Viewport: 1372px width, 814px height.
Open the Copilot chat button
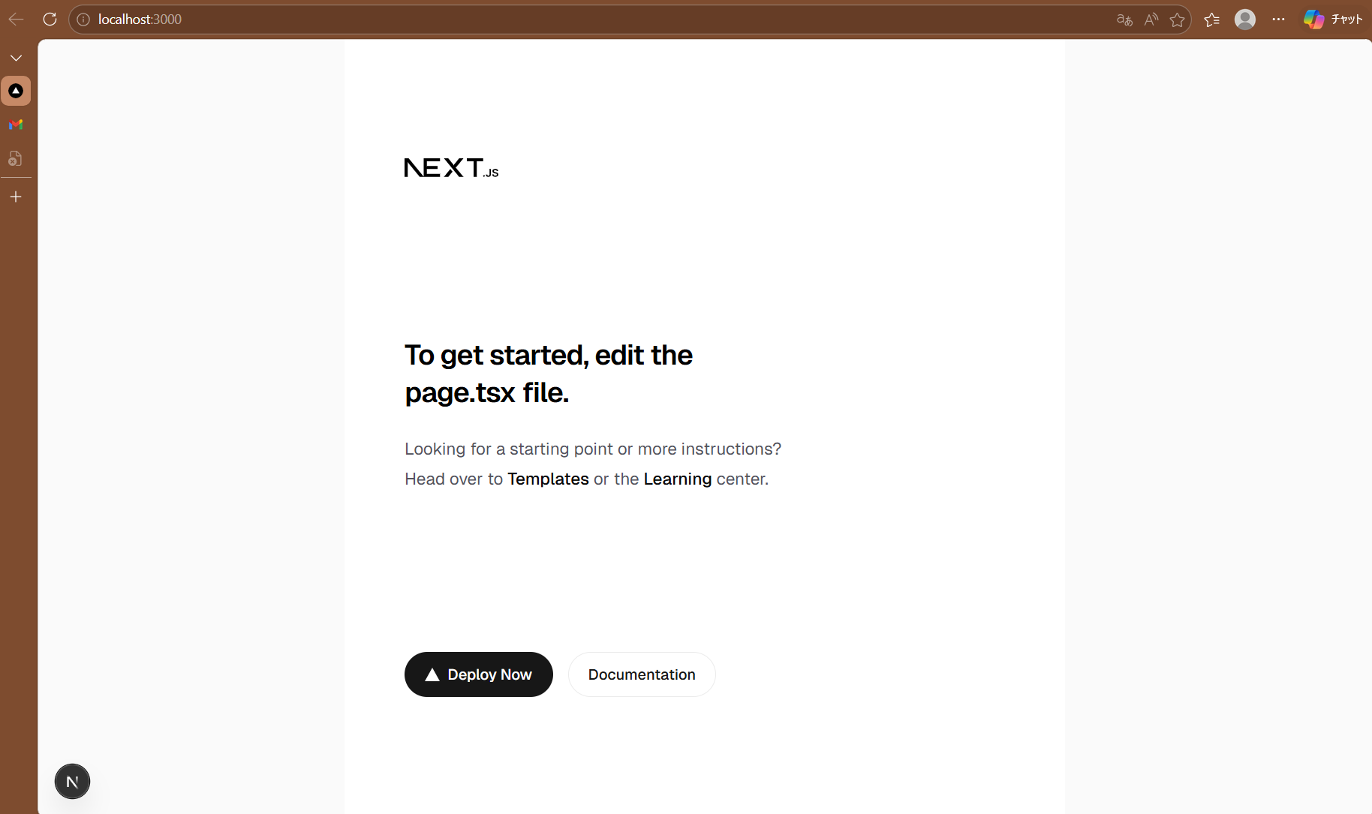tap(1332, 20)
